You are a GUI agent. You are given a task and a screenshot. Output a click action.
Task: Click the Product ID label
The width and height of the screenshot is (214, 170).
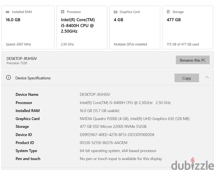(x=25, y=143)
